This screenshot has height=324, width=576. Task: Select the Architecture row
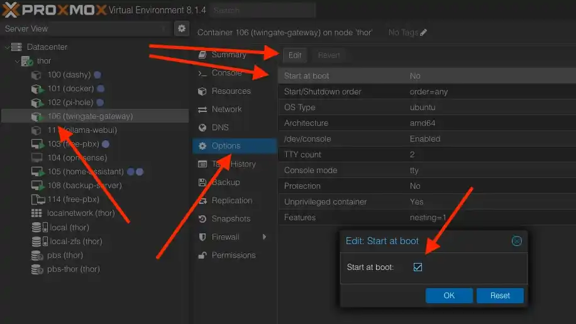(x=427, y=123)
